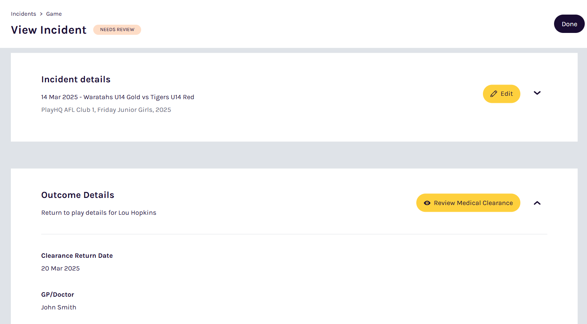587x324 pixels.
Task: Click the PlayHQ AFL Club 1 competition line
Action: click(x=106, y=110)
